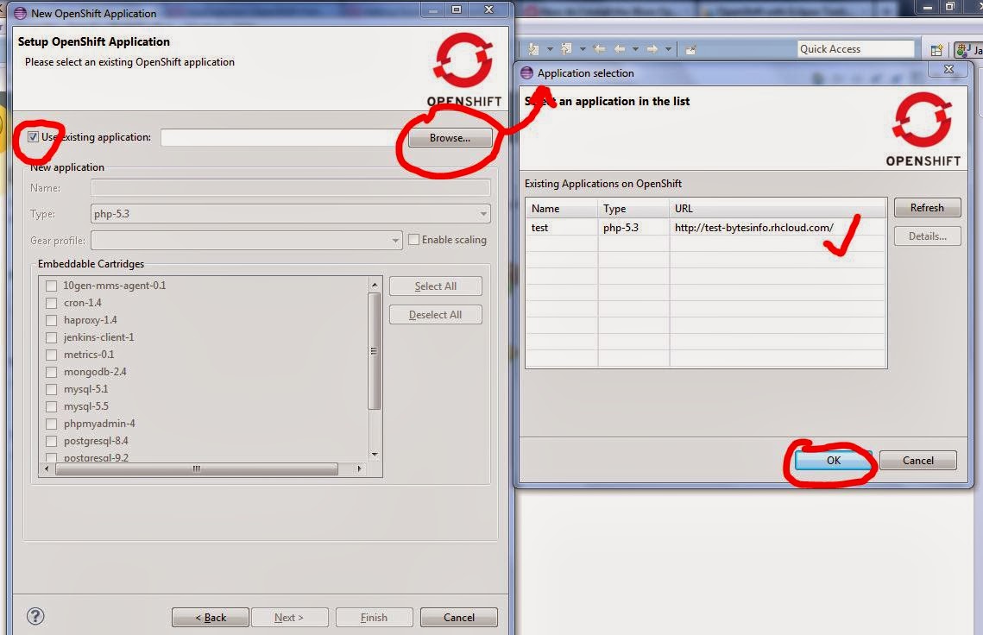The width and height of the screenshot is (983, 635).
Task: Click cartridge list vertical scrollbar thumb
Action: pyautogui.click(x=375, y=351)
